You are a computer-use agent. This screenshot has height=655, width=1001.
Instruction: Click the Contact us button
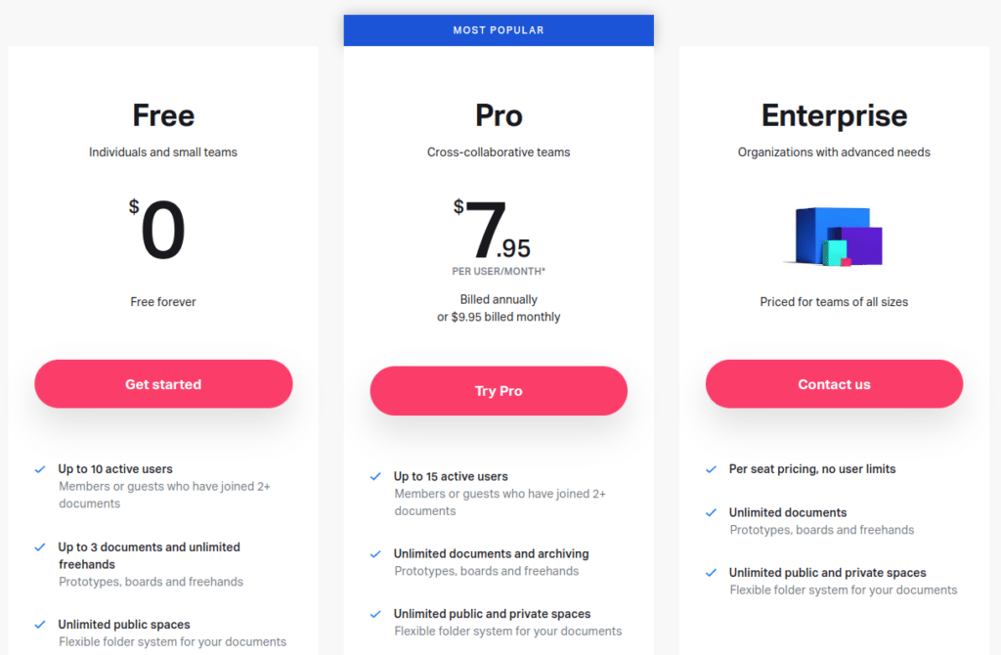tap(834, 383)
